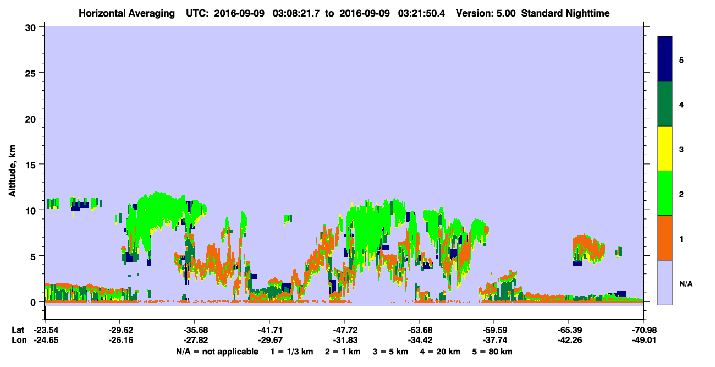Click the y-axis tick label 30

click(32, 26)
